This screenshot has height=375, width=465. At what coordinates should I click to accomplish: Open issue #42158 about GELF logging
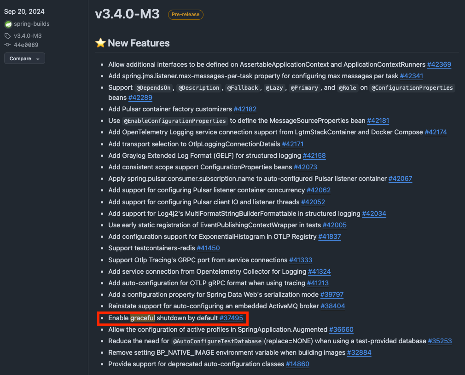[x=314, y=156]
